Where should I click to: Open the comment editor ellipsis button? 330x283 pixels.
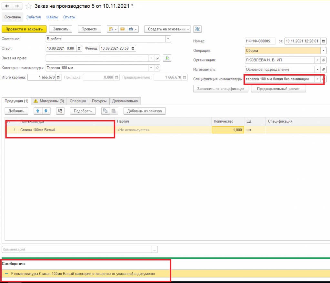155,250
